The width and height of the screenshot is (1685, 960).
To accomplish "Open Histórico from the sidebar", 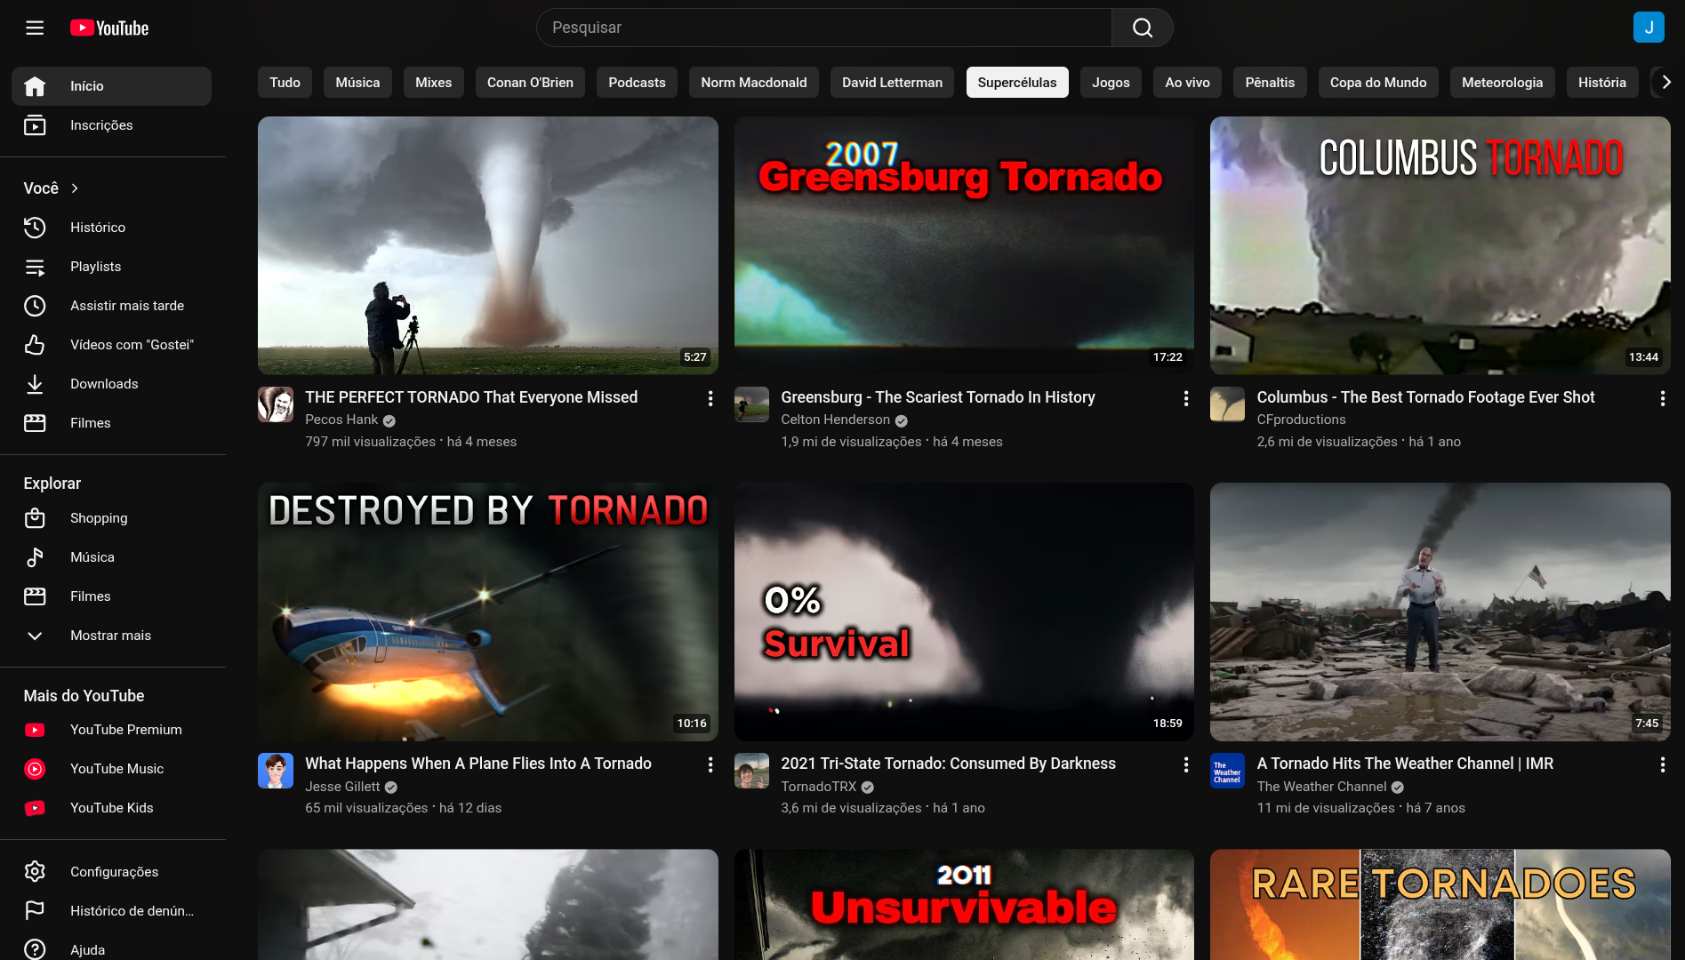I will pyautogui.click(x=98, y=228).
